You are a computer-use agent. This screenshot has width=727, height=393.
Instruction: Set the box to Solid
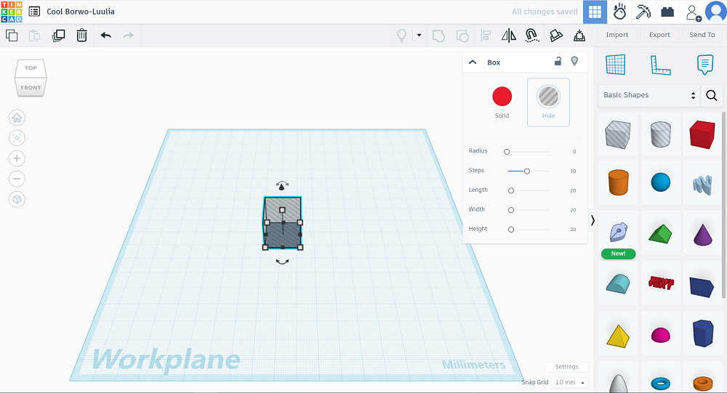(x=502, y=97)
